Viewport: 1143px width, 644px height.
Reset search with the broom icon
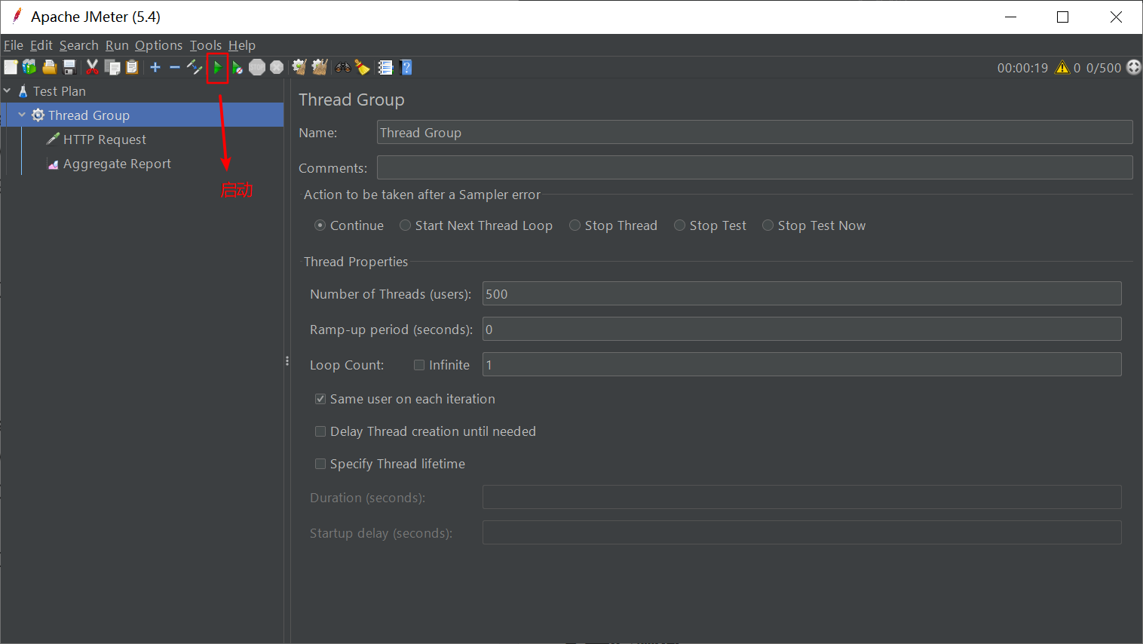pyautogui.click(x=363, y=68)
